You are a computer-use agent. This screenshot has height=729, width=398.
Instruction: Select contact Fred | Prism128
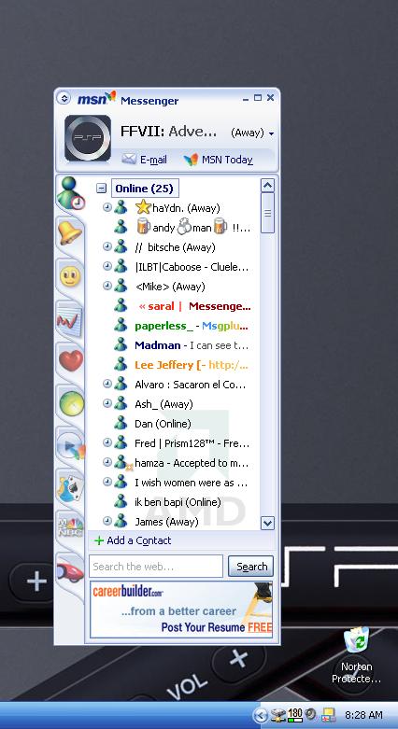point(192,443)
